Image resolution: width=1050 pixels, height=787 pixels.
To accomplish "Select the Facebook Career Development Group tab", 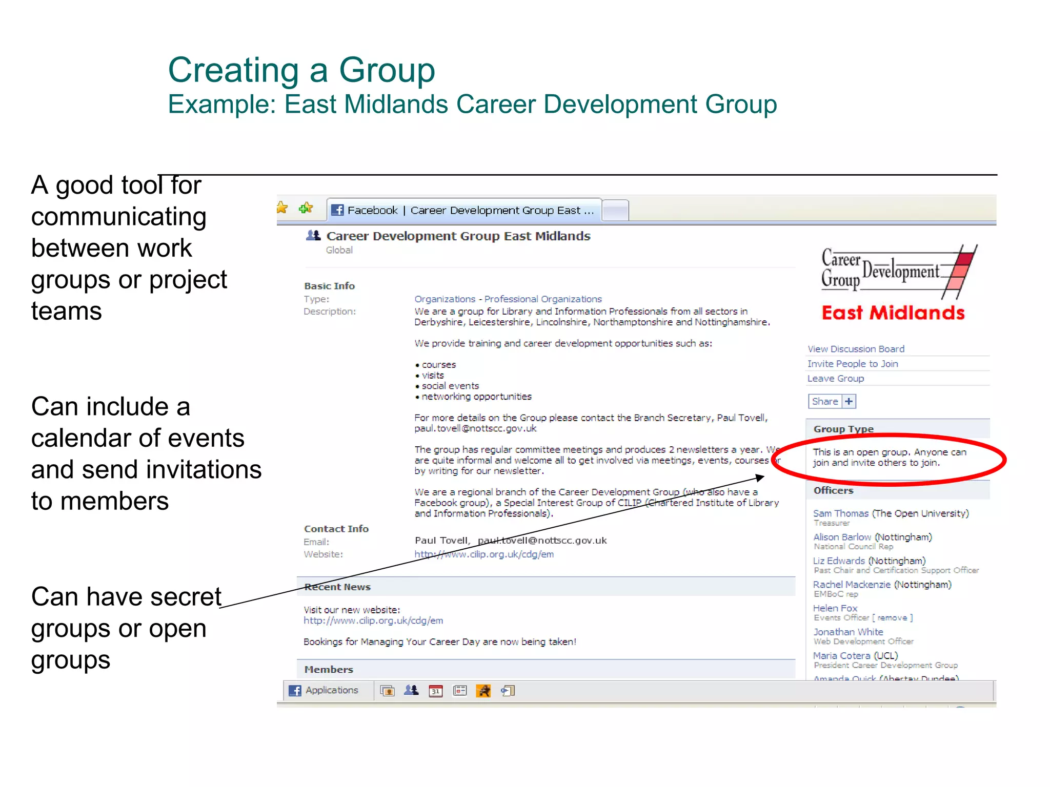I will pos(465,210).
